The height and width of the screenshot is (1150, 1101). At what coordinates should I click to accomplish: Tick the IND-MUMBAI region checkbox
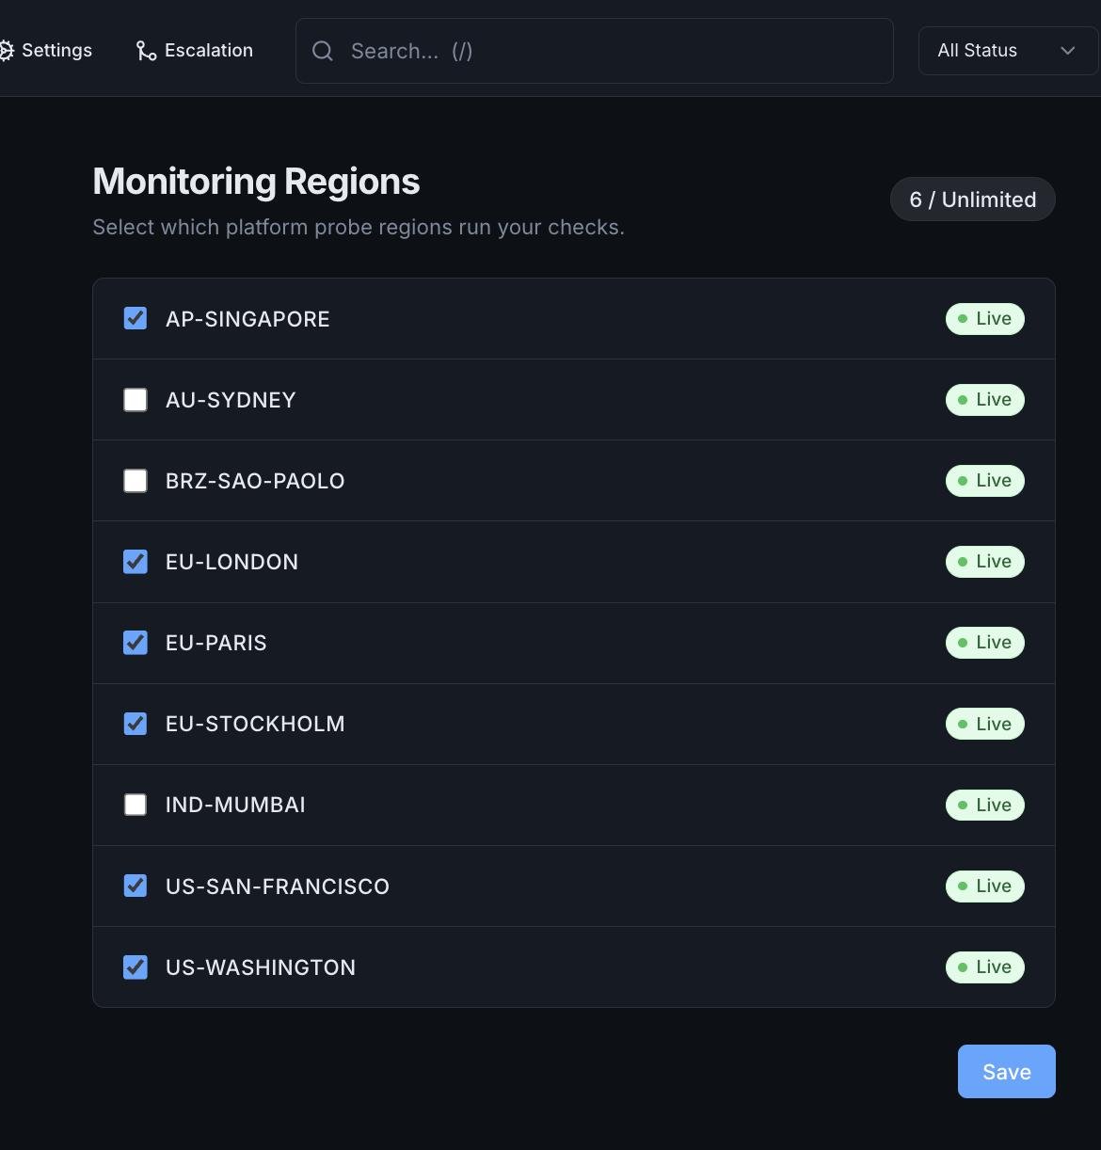pos(136,806)
